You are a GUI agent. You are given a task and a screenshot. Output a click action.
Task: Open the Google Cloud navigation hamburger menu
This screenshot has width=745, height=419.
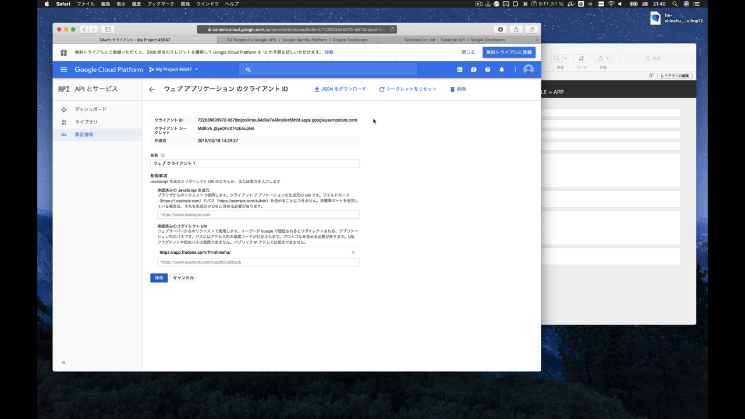pos(64,70)
